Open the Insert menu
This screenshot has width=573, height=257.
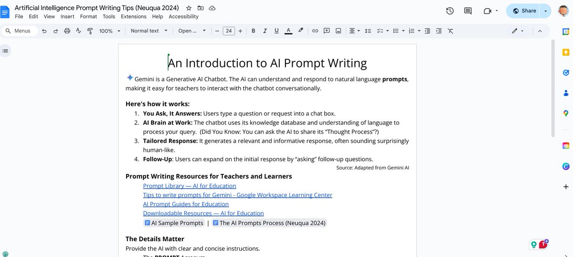[67, 16]
